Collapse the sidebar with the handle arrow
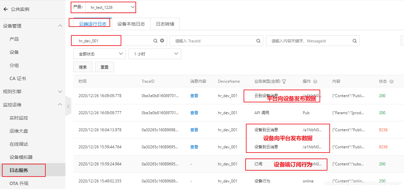Image resolution: width=404 pixels, height=189 pixels. click(x=68, y=106)
